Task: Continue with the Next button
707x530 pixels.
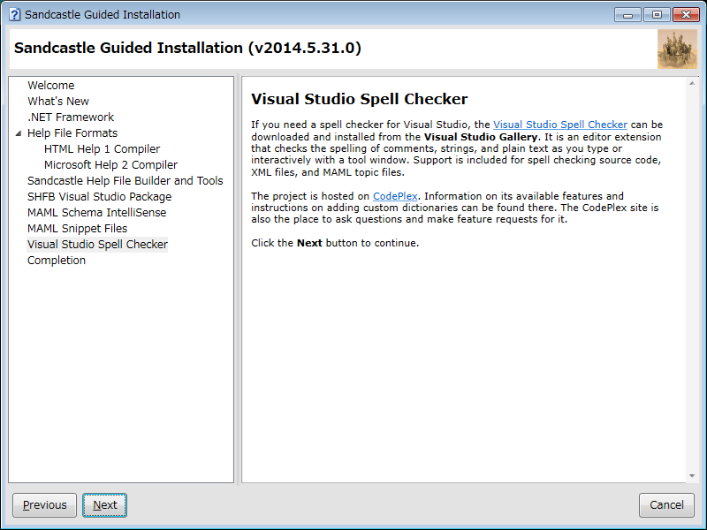Action: click(x=104, y=504)
